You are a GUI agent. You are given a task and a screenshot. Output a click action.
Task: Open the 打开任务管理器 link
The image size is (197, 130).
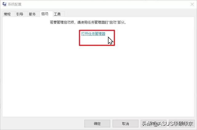(93, 34)
